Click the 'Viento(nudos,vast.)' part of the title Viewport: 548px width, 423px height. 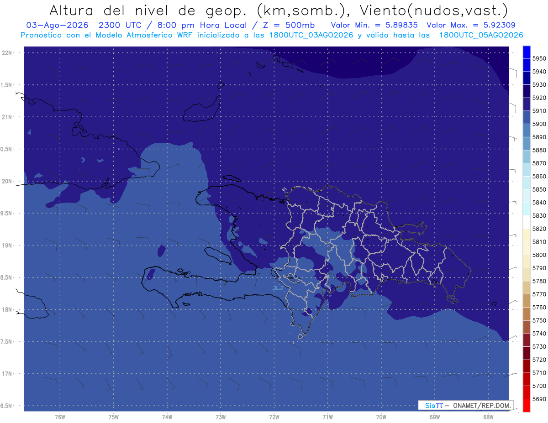click(x=433, y=10)
